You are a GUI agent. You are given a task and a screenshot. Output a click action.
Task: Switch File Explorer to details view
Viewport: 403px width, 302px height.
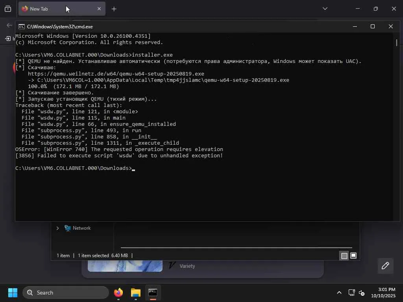344,256
